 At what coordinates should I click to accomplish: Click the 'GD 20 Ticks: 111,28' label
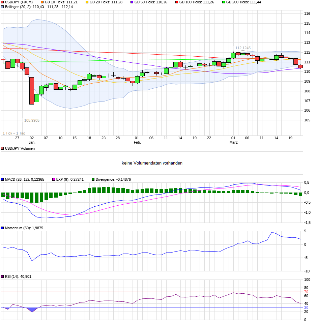point(106,2)
